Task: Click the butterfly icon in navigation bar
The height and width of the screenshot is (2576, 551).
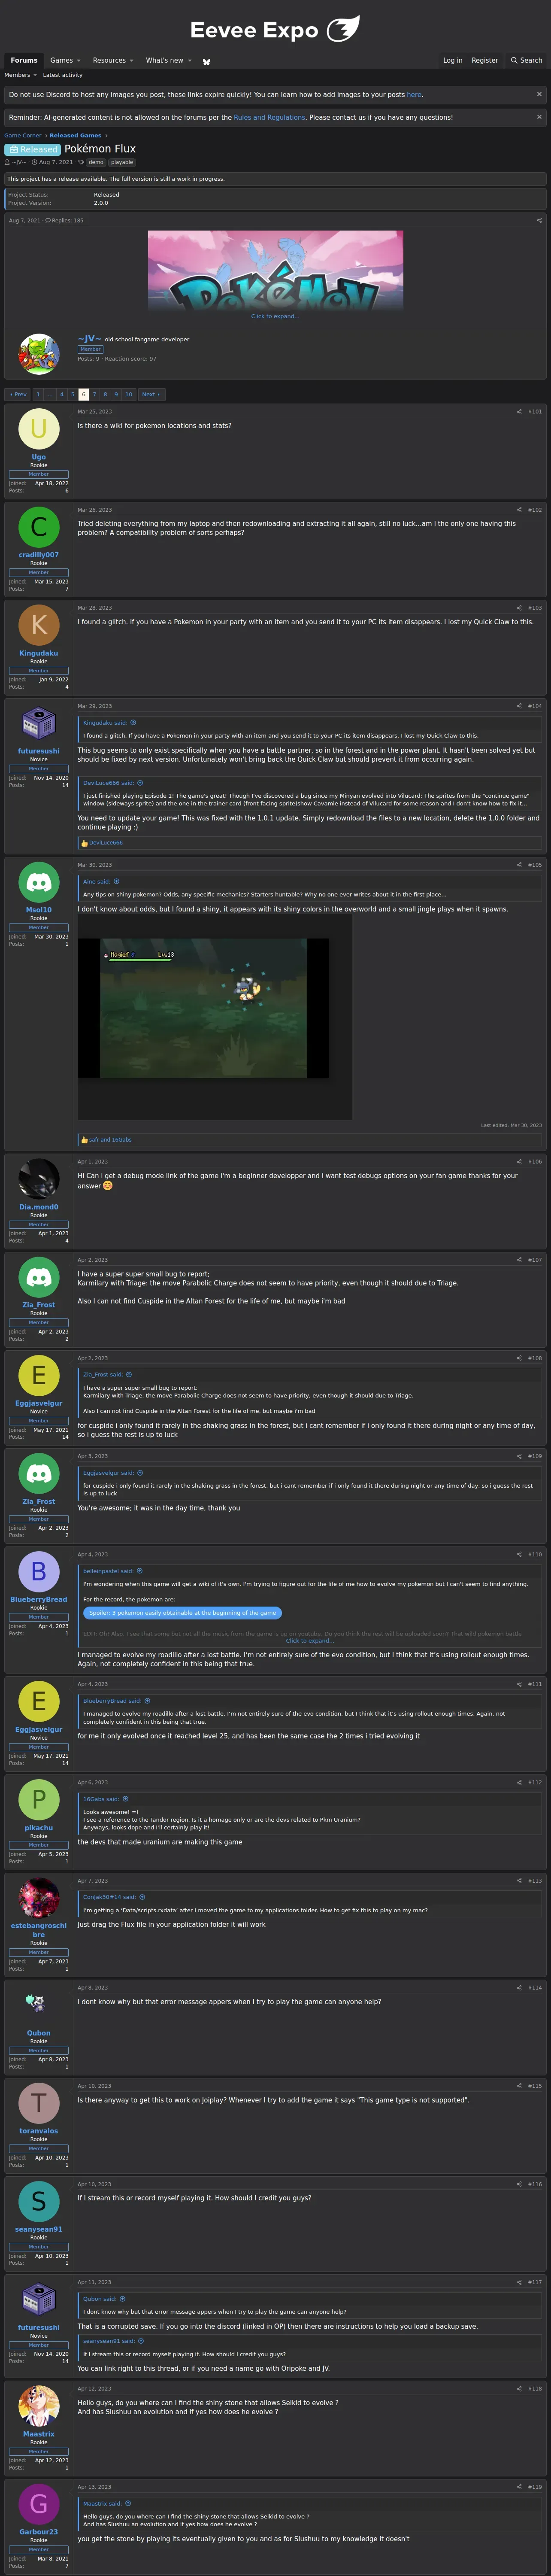Action: click(207, 61)
